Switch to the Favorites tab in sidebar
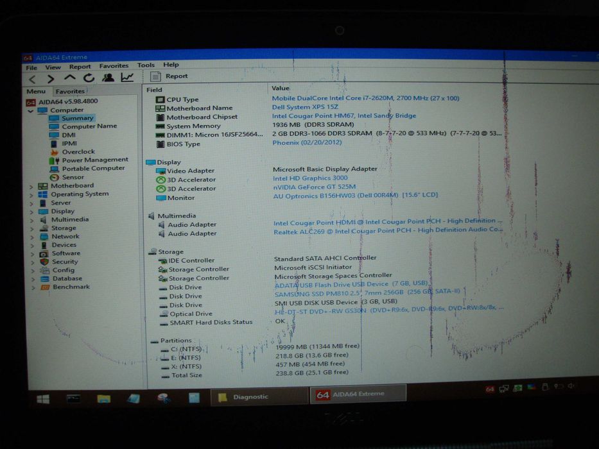 (x=70, y=91)
